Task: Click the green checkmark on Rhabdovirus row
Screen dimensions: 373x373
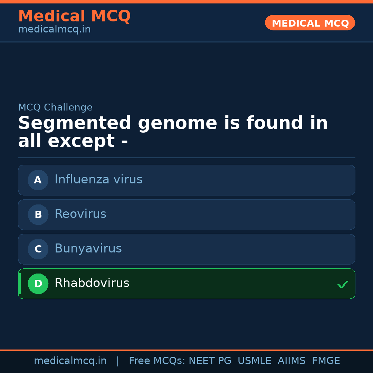Action: pos(343,285)
